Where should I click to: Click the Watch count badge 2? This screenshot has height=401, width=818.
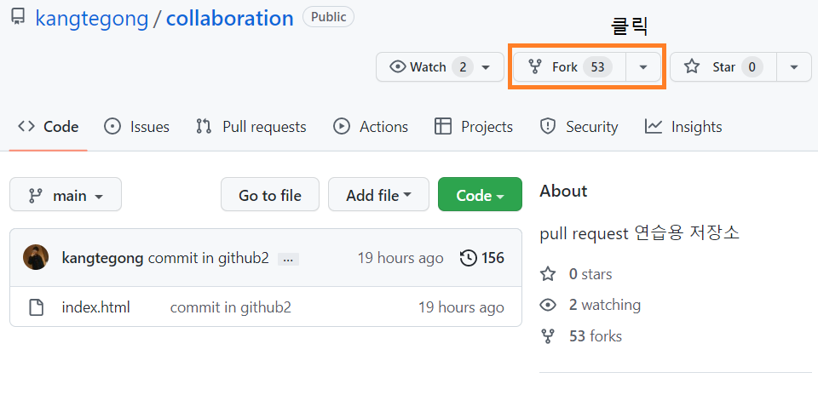[x=462, y=67]
